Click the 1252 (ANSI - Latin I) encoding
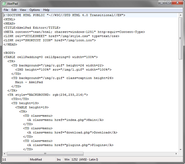This screenshot has width=185, height=164. point(85,160)
